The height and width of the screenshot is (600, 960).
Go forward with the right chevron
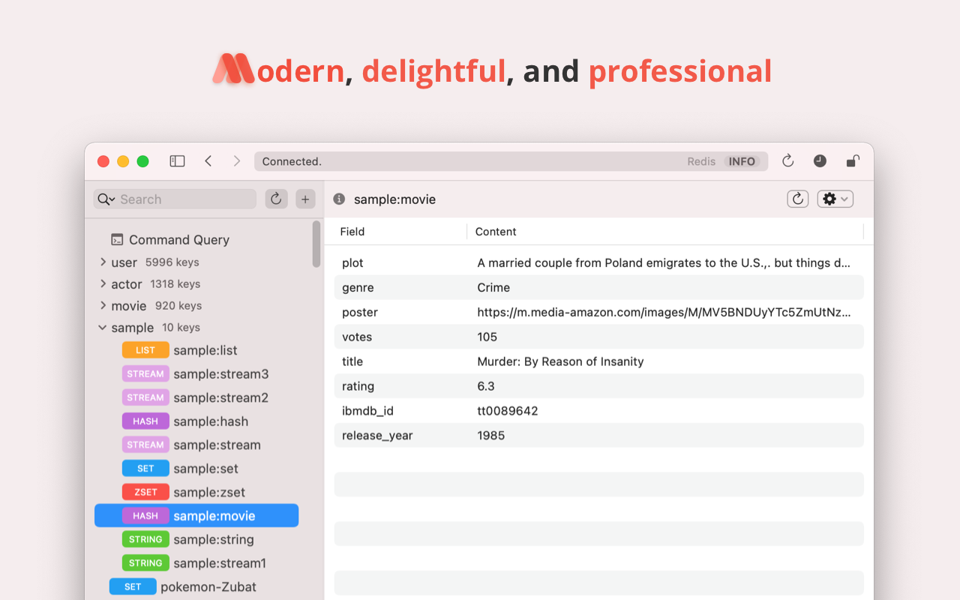pos(237,161)
